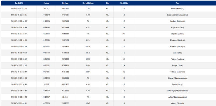Image resolution: width=216 pixels, height=106 pixels.
Task: Click the Enlem column header
Action: (46, 3)
